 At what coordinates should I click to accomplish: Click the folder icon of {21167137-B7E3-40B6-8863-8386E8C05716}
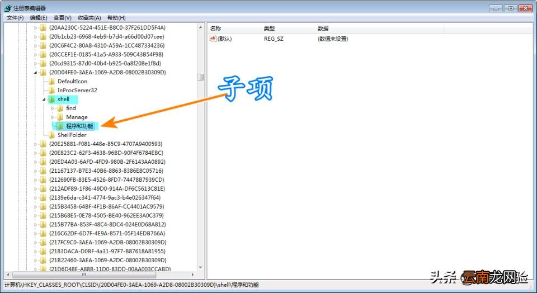[x=43, y=171]
